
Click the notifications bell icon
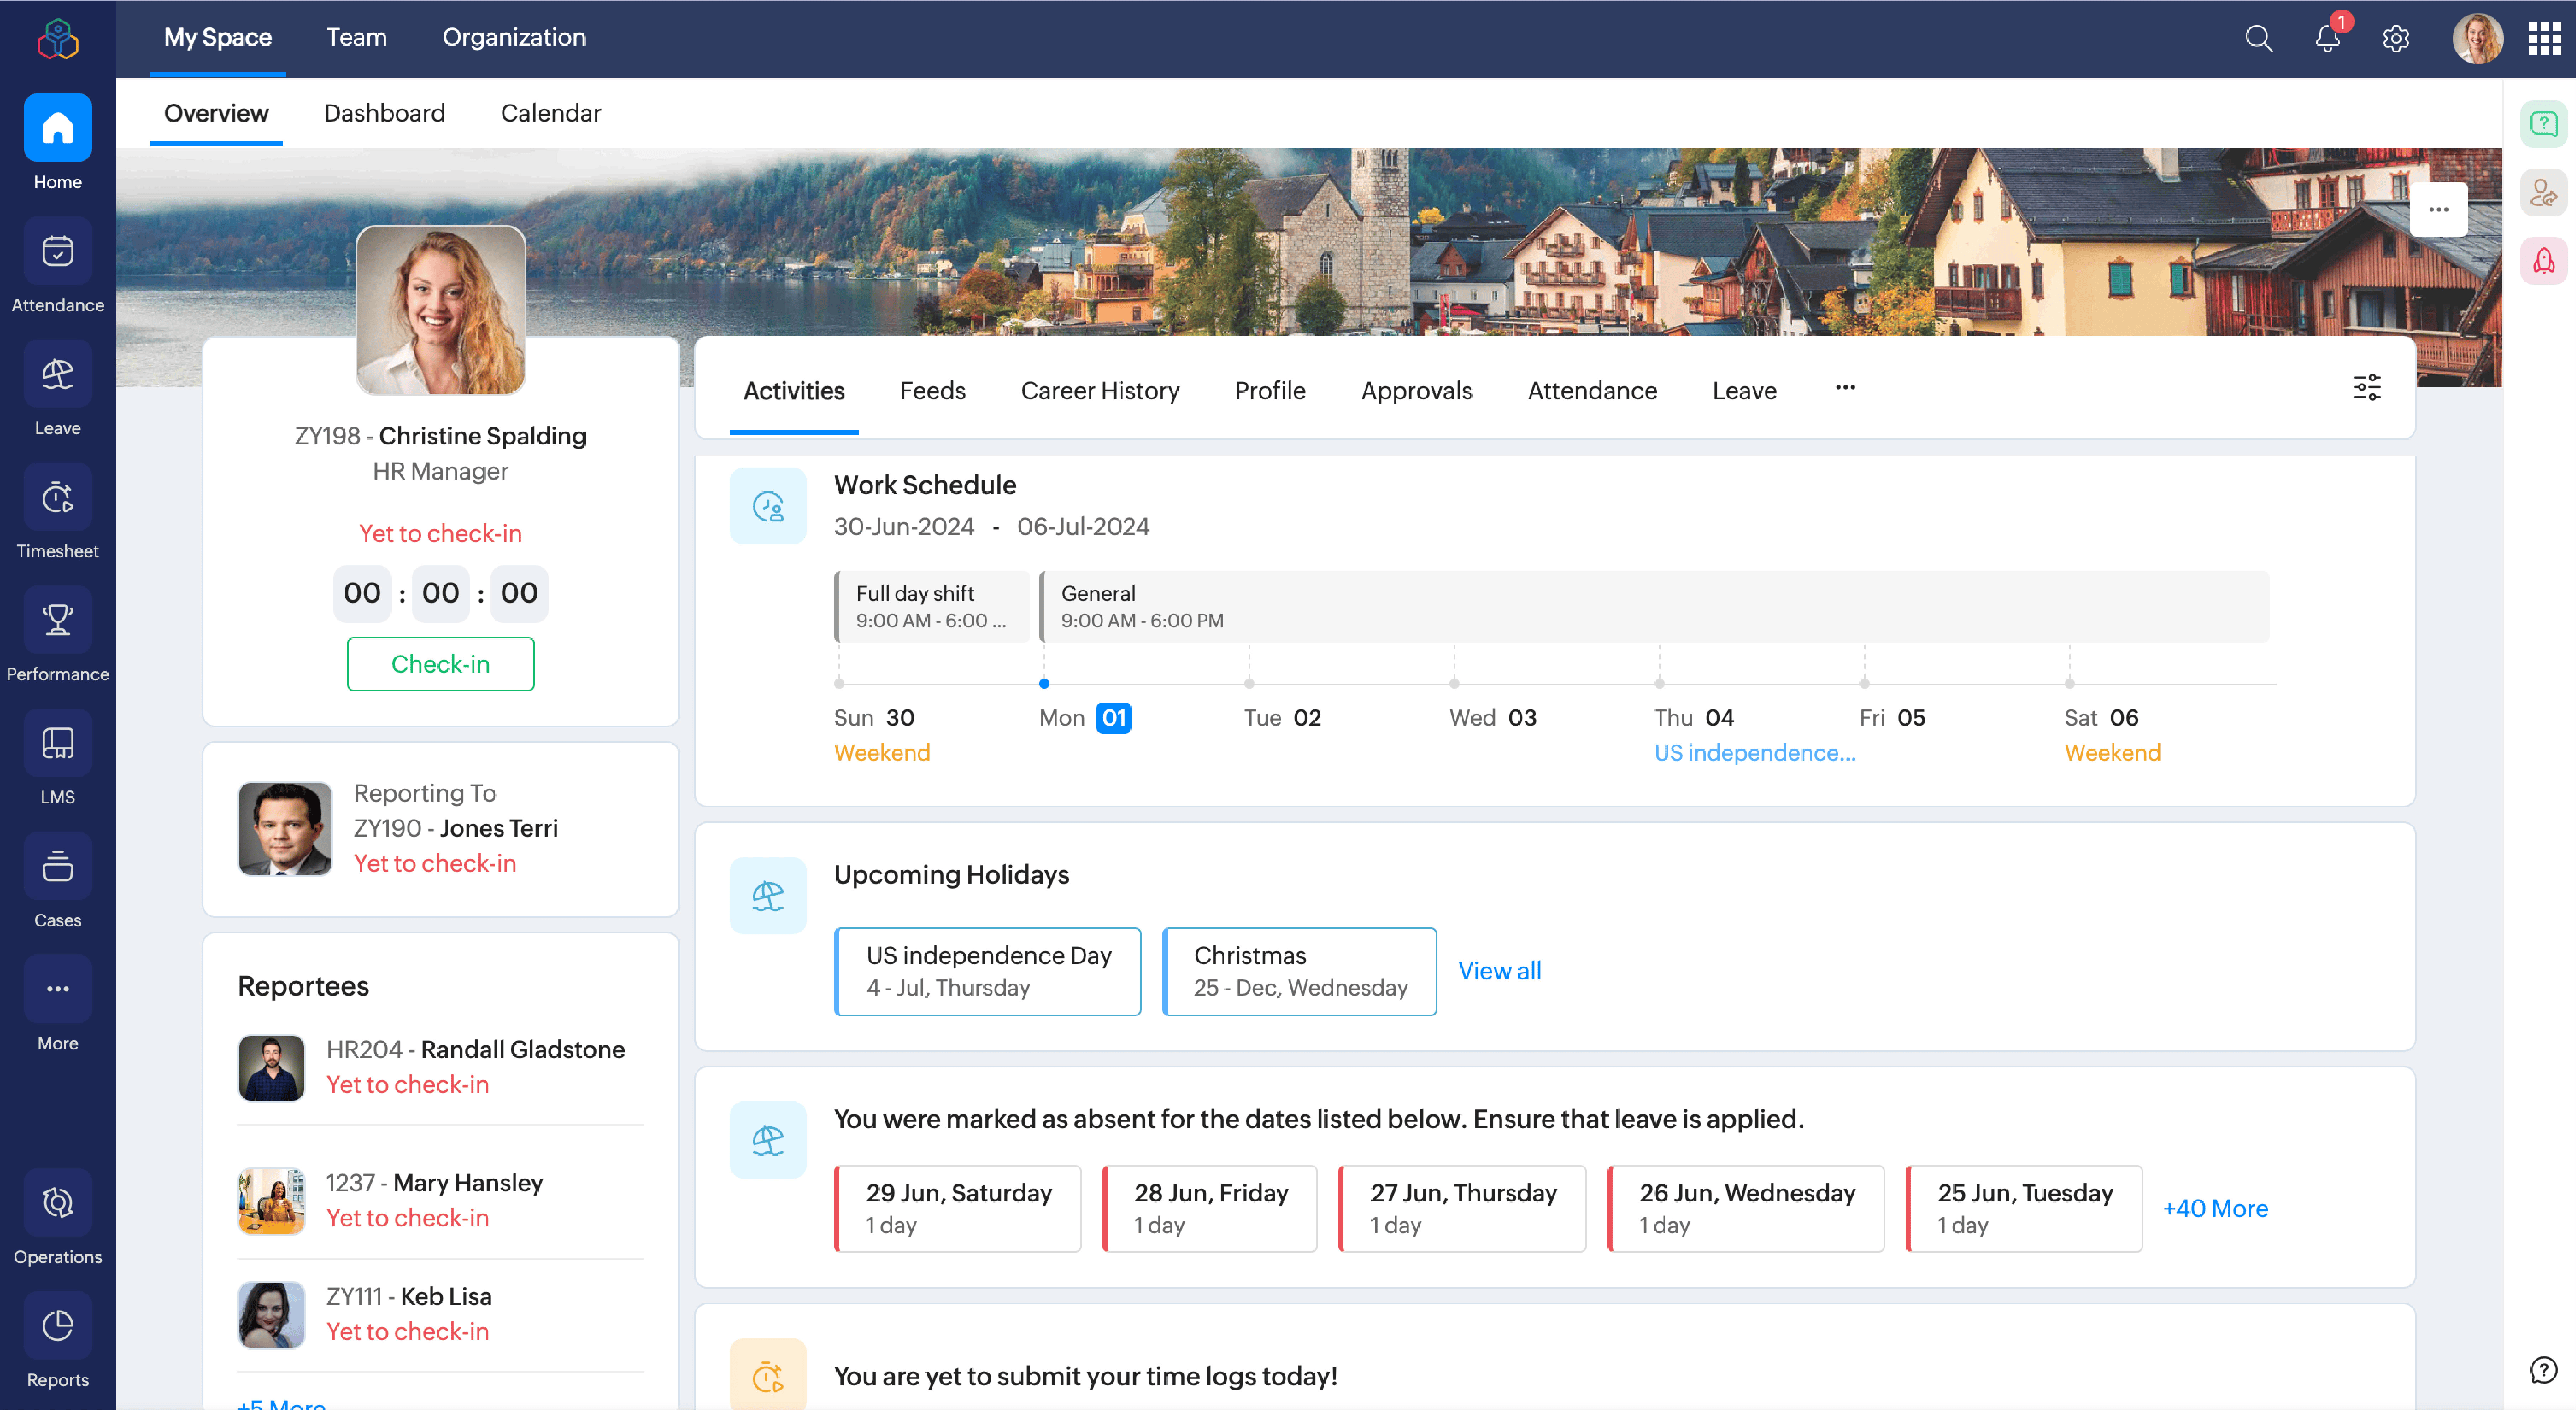(x=2327, y=39)
